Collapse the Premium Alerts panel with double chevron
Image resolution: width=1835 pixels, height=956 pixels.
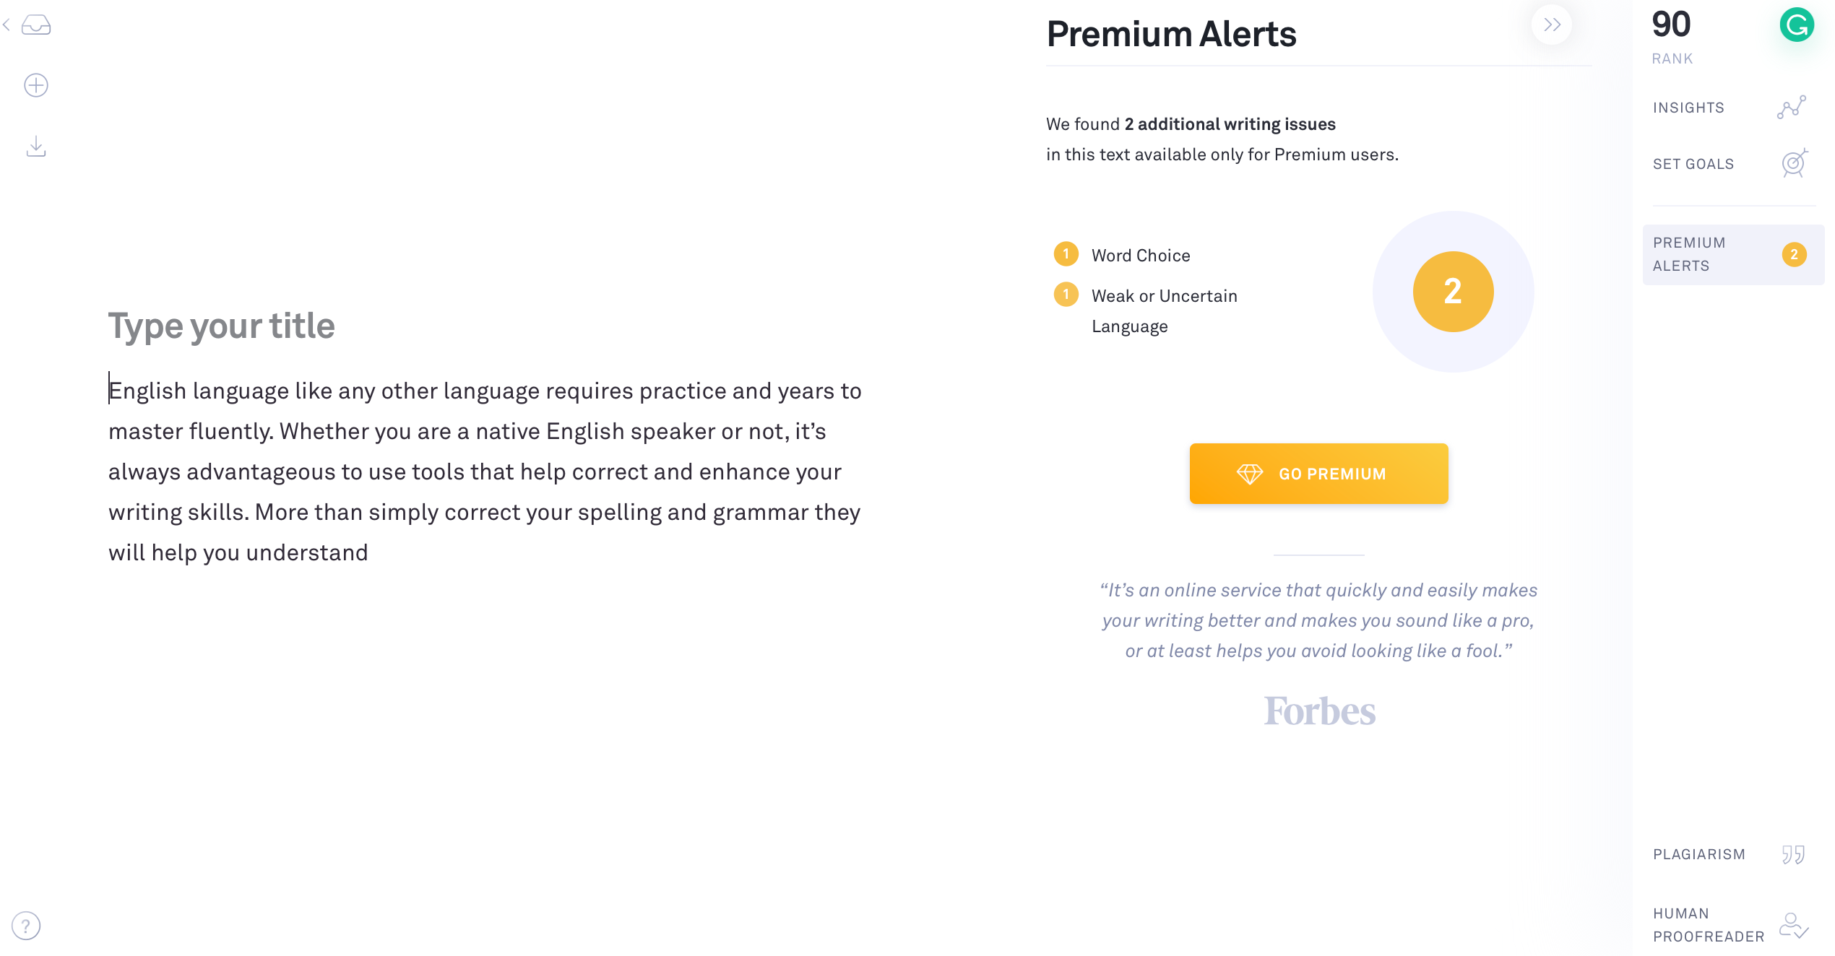[x=1552, y=25]
